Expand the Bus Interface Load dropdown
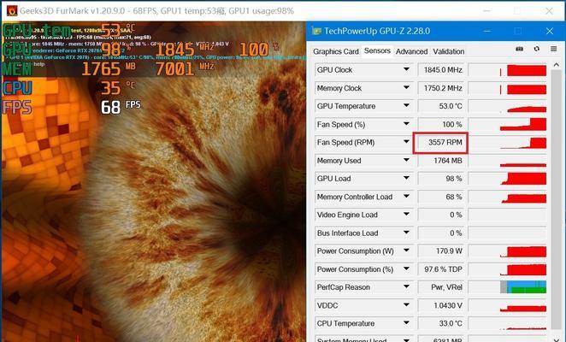The width and height of the screenshot is (566, 342). (406, 233)
